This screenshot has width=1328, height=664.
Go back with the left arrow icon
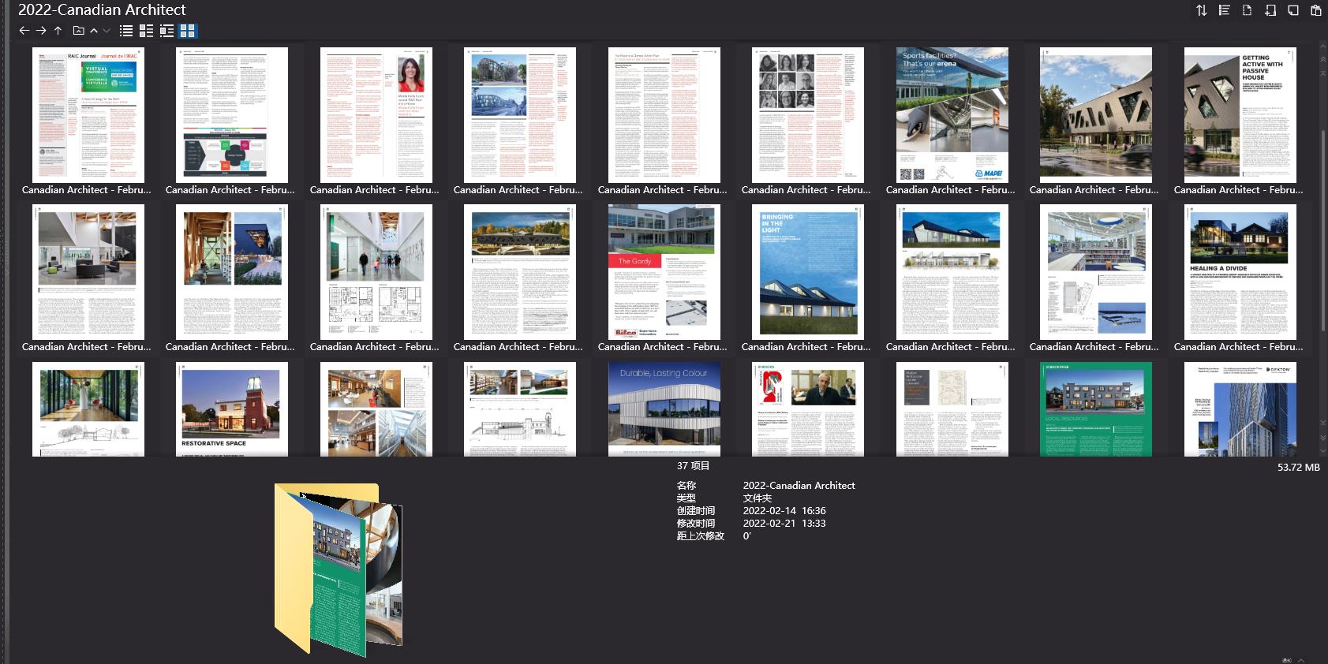tap(24, 31)
